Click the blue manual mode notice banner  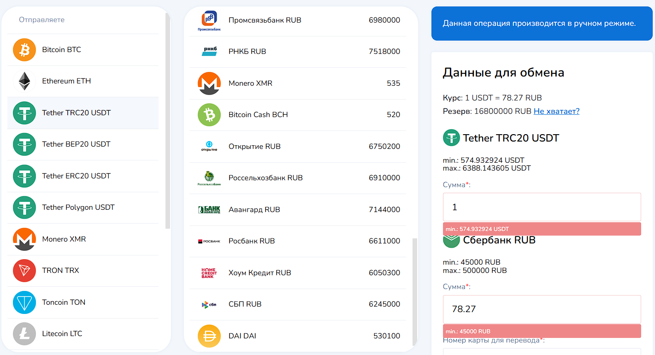pos(542,23)
